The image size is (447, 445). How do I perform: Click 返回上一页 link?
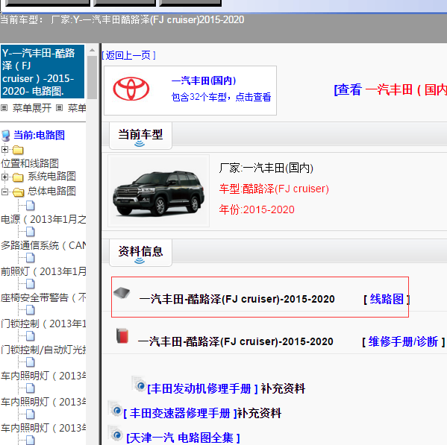tap(128, 55)
